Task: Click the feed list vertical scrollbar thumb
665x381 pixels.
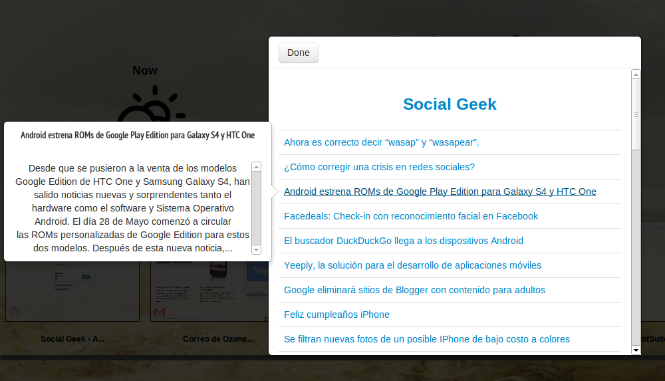Action: point(636,114)
